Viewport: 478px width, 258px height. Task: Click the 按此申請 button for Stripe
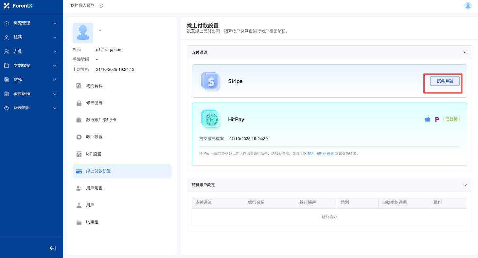(445, 81)
